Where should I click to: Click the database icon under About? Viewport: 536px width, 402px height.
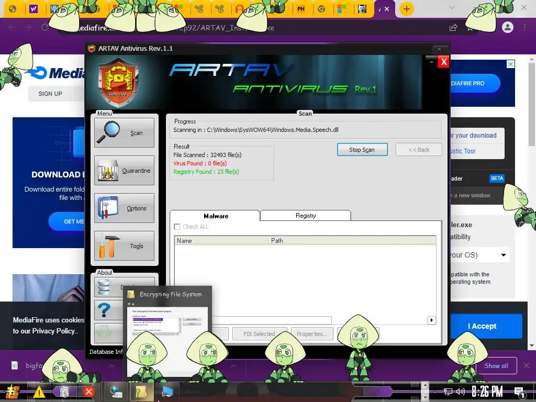(104, 287)
